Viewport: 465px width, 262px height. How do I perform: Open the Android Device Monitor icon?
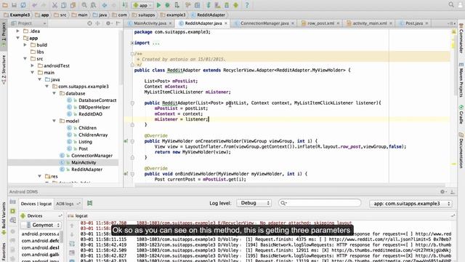coord(235,5)
